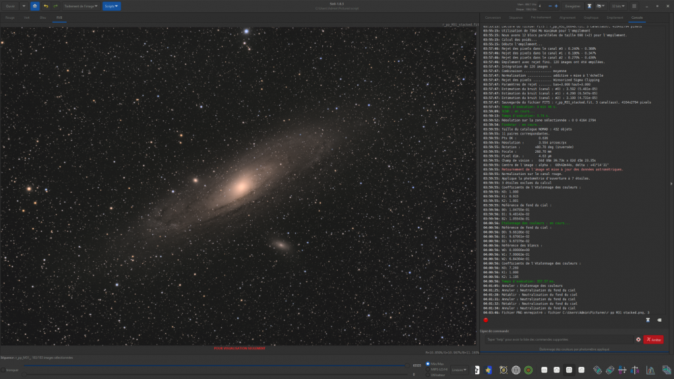
Task: Redo the operation with green arrow
Action: tap(55, 6)
